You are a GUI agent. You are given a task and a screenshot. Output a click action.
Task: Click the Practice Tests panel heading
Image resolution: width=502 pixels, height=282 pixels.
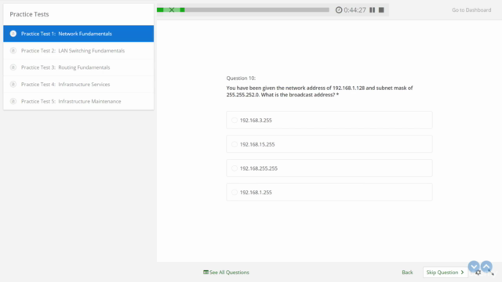29,14
